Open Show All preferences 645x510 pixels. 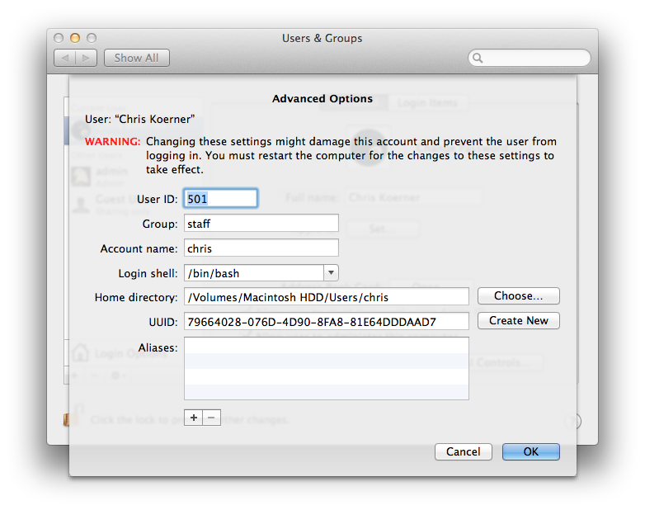pyautogui.click(x=137, y=58)
